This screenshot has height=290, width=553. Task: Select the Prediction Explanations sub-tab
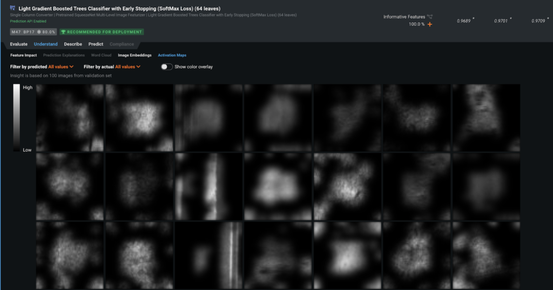[x=64, y=55]
